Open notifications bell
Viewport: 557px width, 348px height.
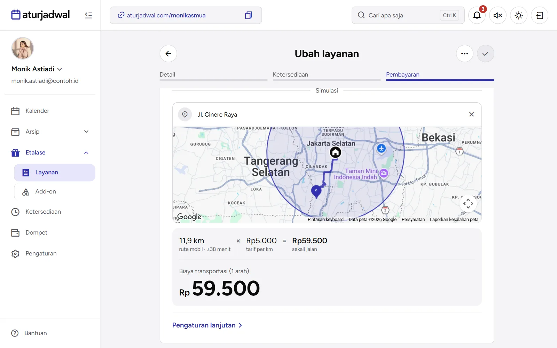tap(477, 15)
